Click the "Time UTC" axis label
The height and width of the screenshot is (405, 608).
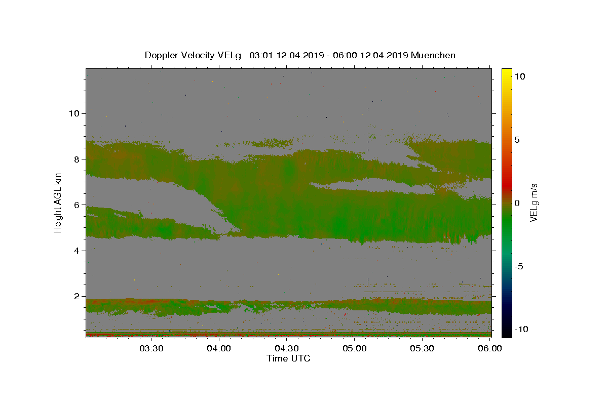pyautogui.click(x=288, y=358)
